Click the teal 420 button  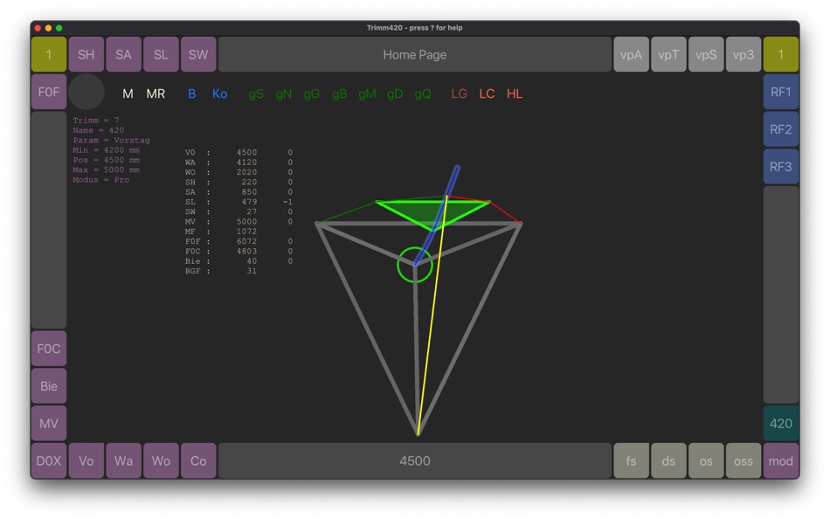[x=781, y=424]
